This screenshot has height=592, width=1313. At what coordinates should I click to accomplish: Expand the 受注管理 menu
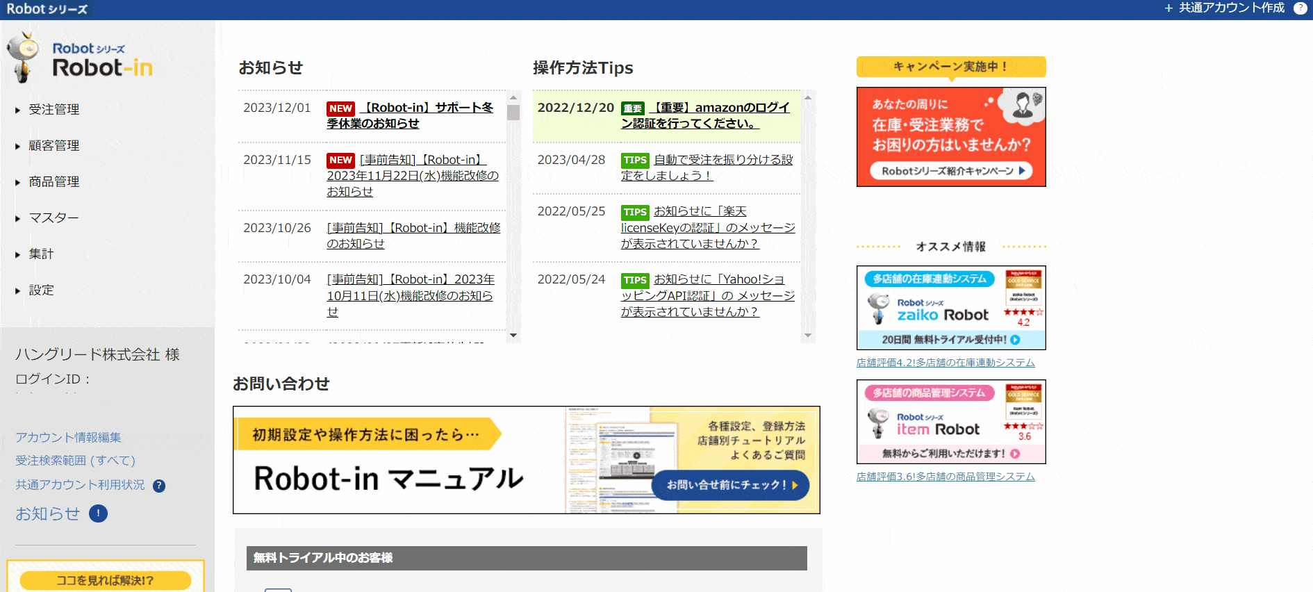[53, 110]
